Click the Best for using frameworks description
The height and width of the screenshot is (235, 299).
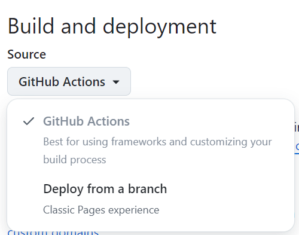157,151
